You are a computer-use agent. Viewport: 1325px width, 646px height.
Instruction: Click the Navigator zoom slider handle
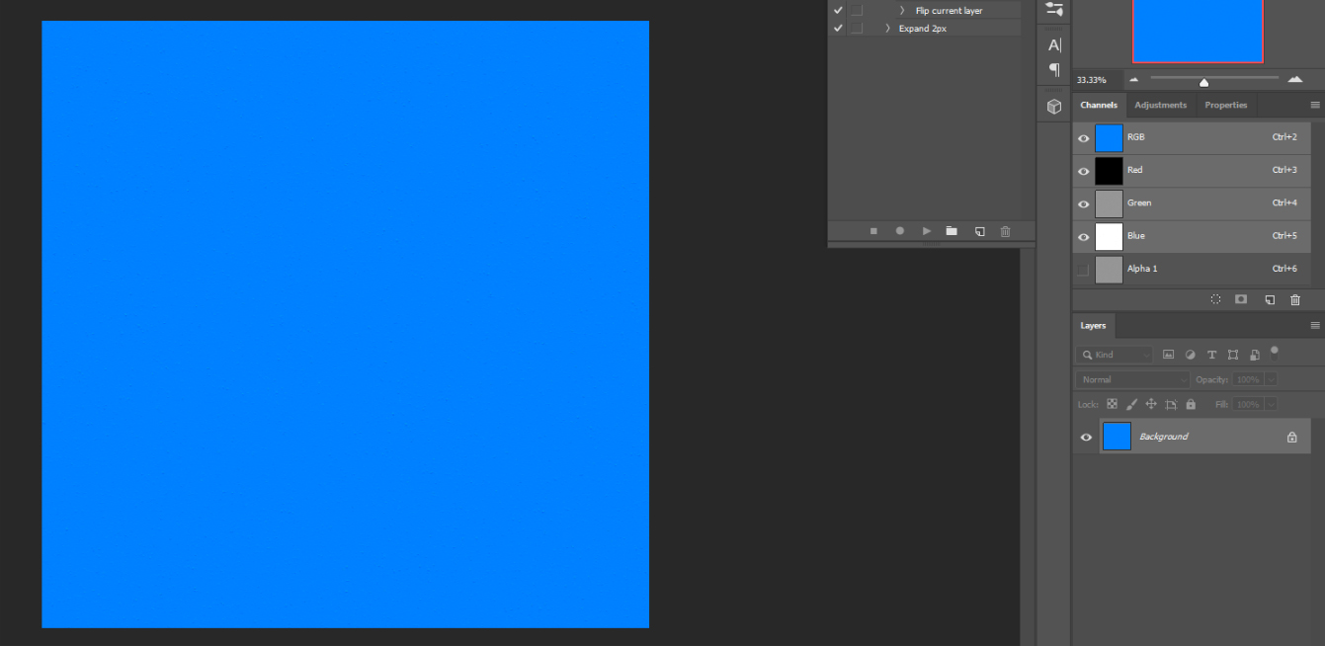(1203, 82)
